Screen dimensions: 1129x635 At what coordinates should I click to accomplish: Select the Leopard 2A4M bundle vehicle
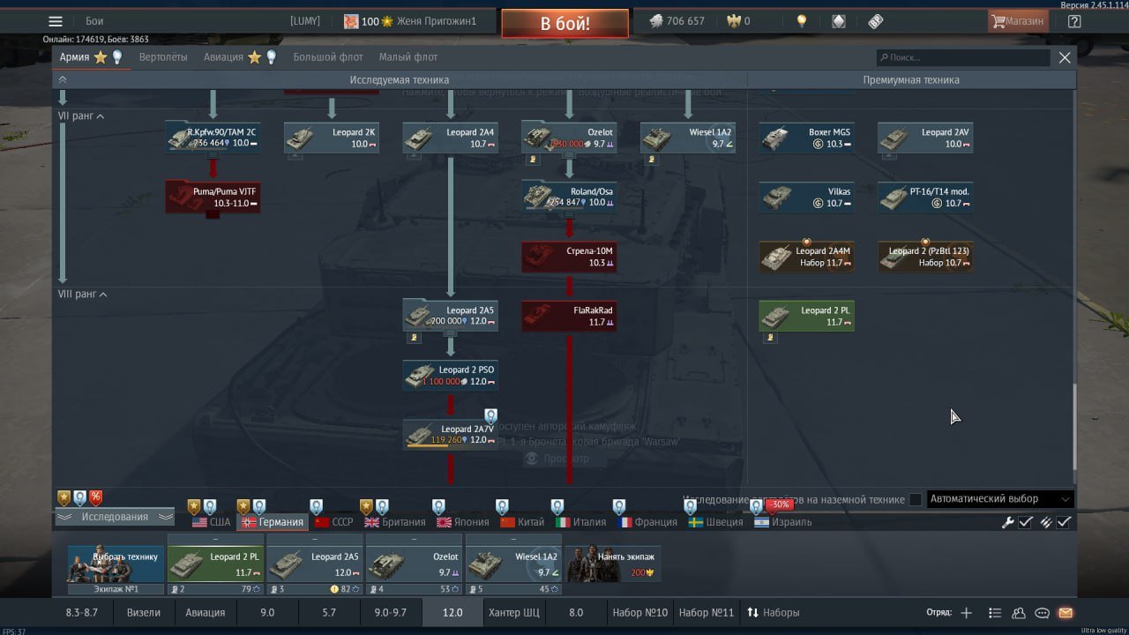[807, 257]
